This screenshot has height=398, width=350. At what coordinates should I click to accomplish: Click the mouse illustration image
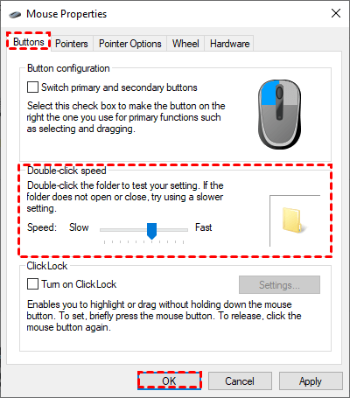click(279, 114)
